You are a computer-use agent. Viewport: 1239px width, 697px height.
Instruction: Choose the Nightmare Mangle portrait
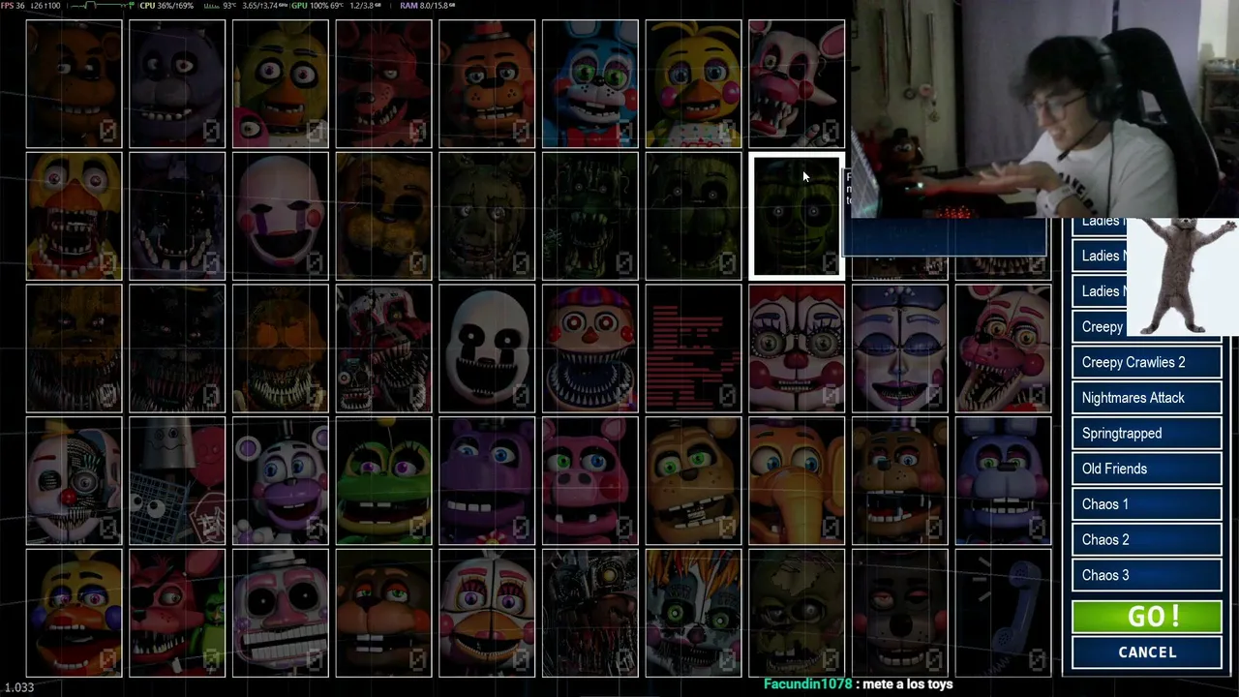click(383, 348)
